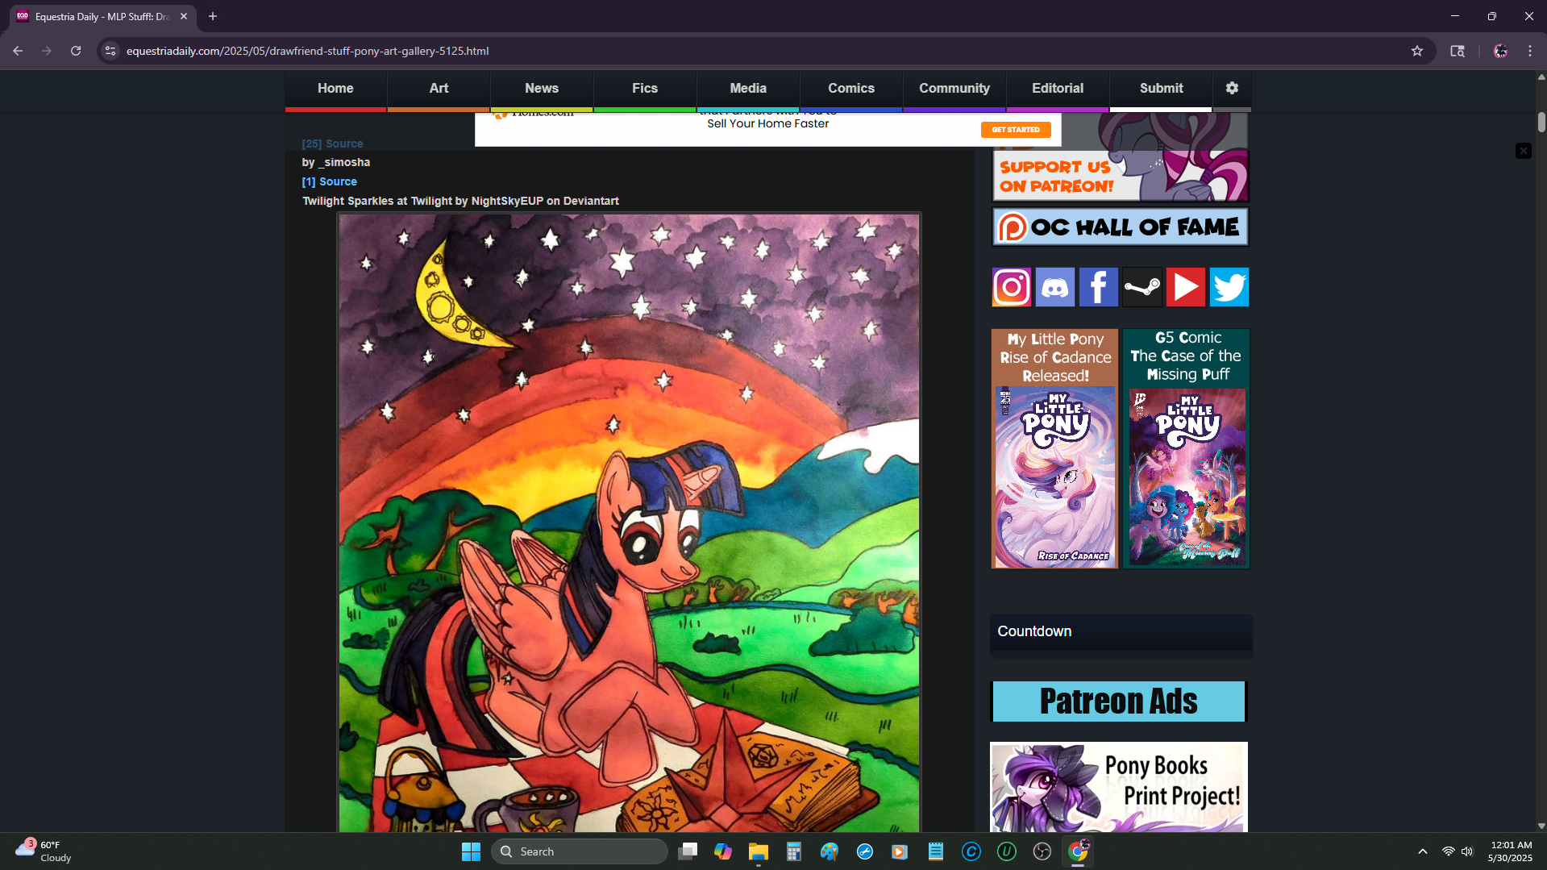
Task: Switch to Chrome on the taskbar
Action: point(1078,851)
